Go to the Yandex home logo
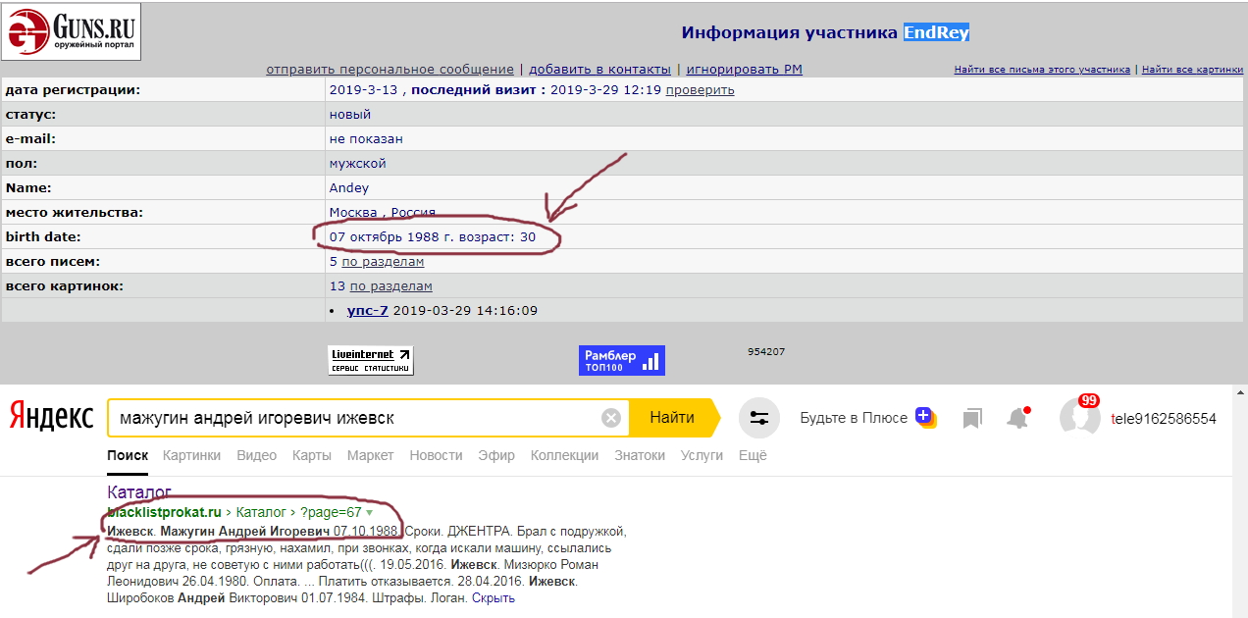1248x618 pixels. (52, 418)
